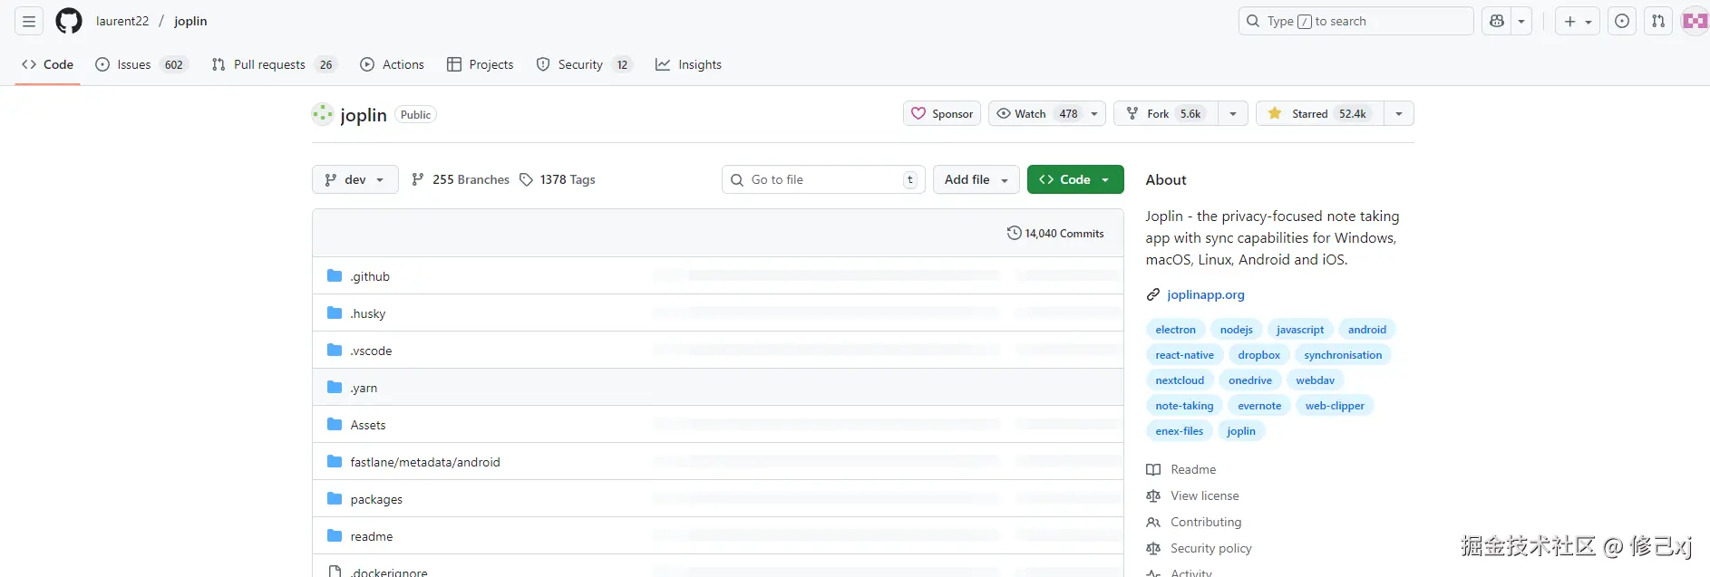This screenshot has width=1710, height=577.
Task: Open the user avatar menu
Action: tap(1695, 21)
